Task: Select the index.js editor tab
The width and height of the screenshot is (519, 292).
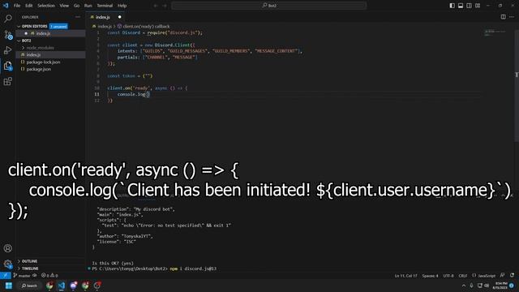Action: pyautogui.click(x=105, y=17)
